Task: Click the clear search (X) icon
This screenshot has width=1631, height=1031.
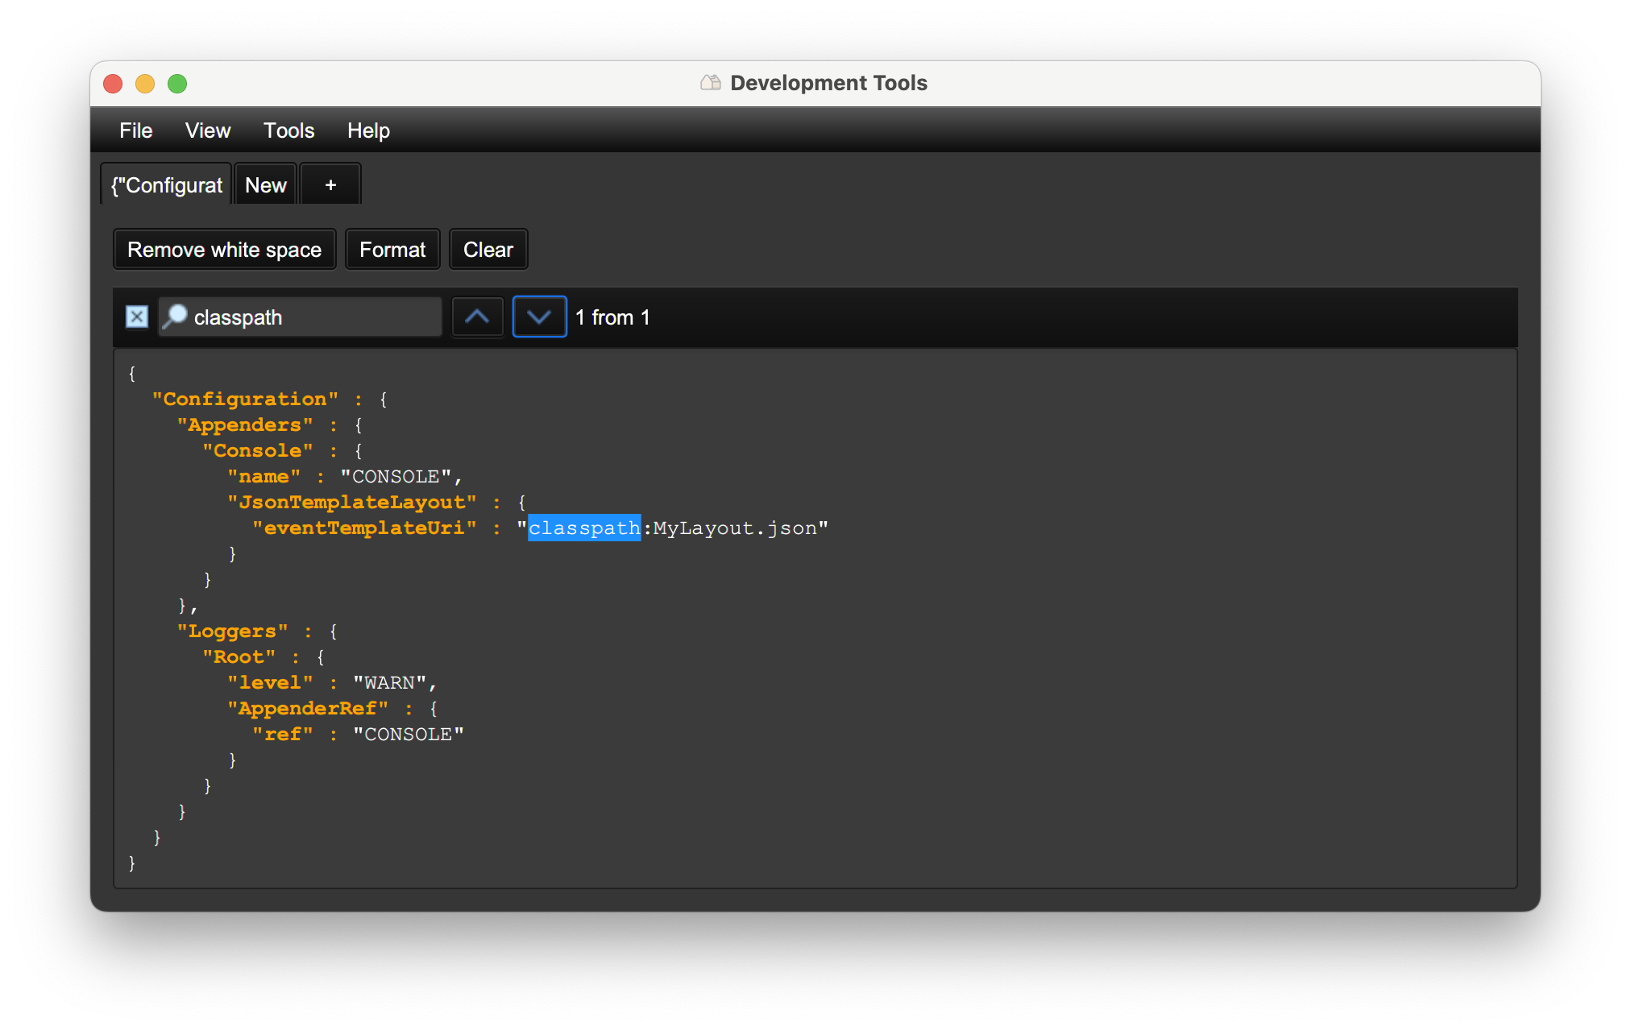Action: (139, 317)
